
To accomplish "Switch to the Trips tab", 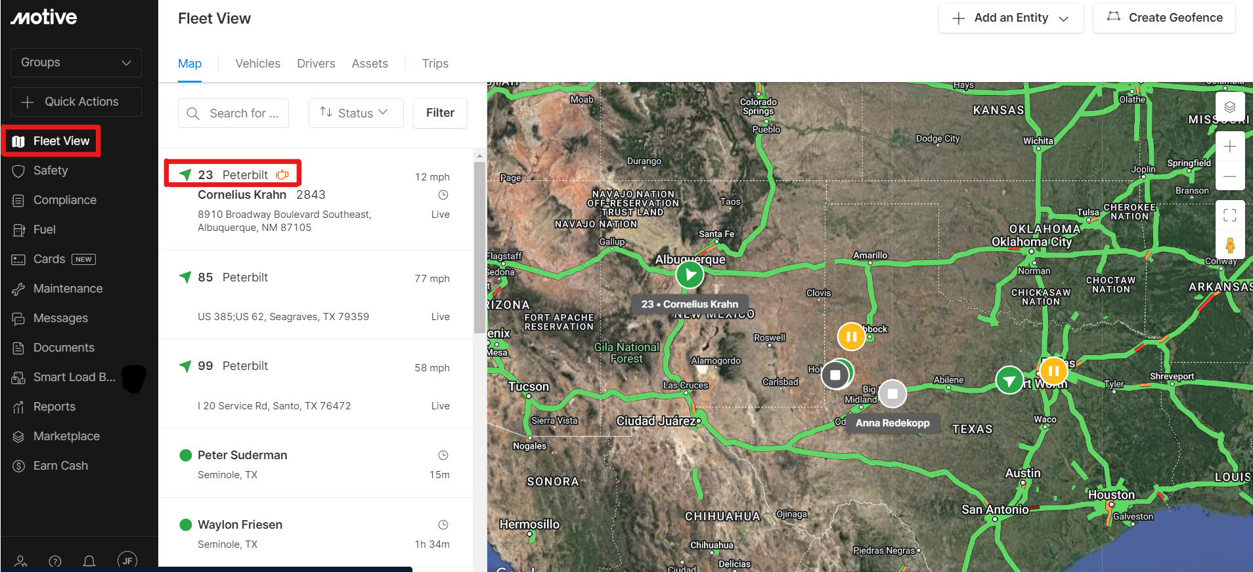I will pyautogui.click(x=435, y=64).
